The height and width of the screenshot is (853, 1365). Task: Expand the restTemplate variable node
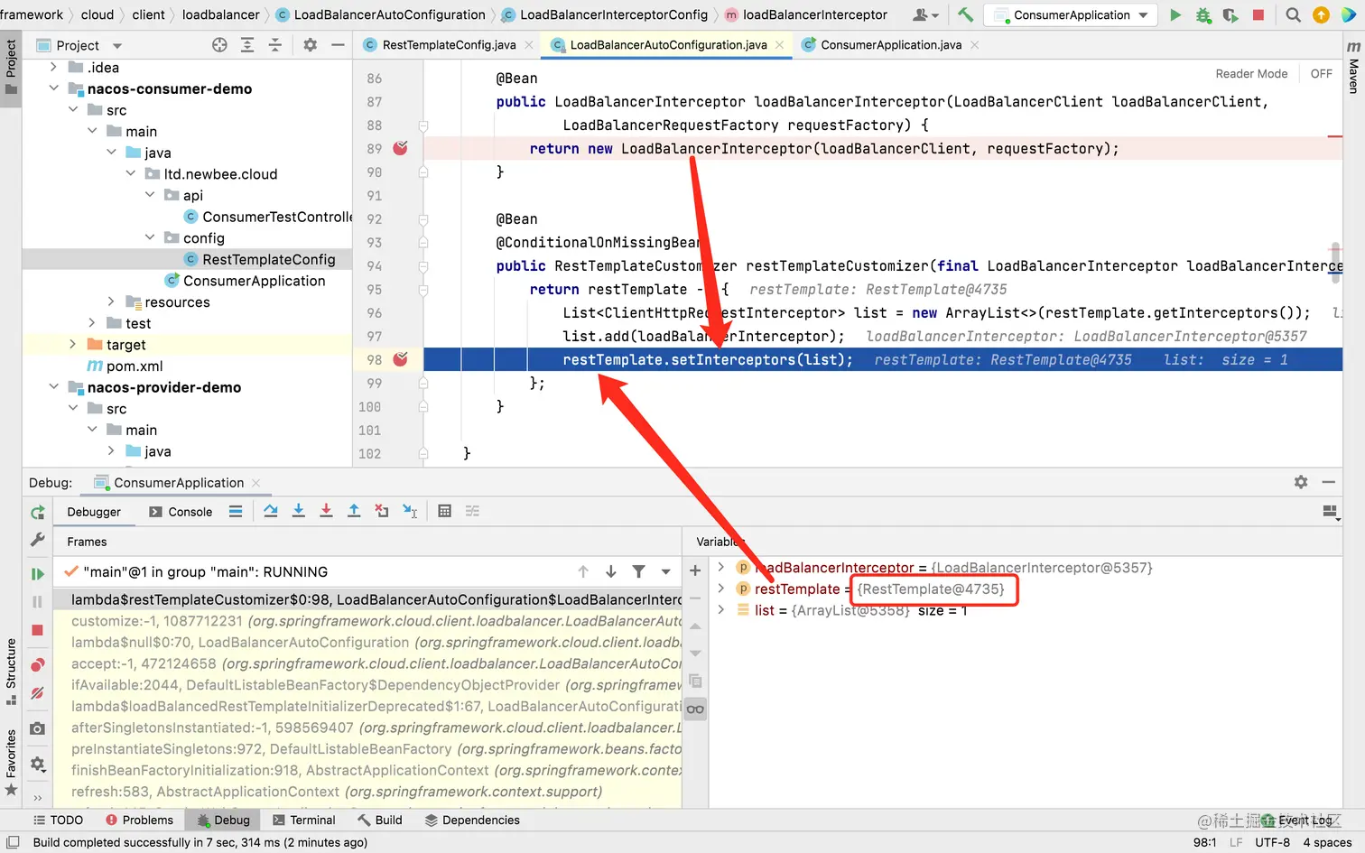tap(720, 589)
